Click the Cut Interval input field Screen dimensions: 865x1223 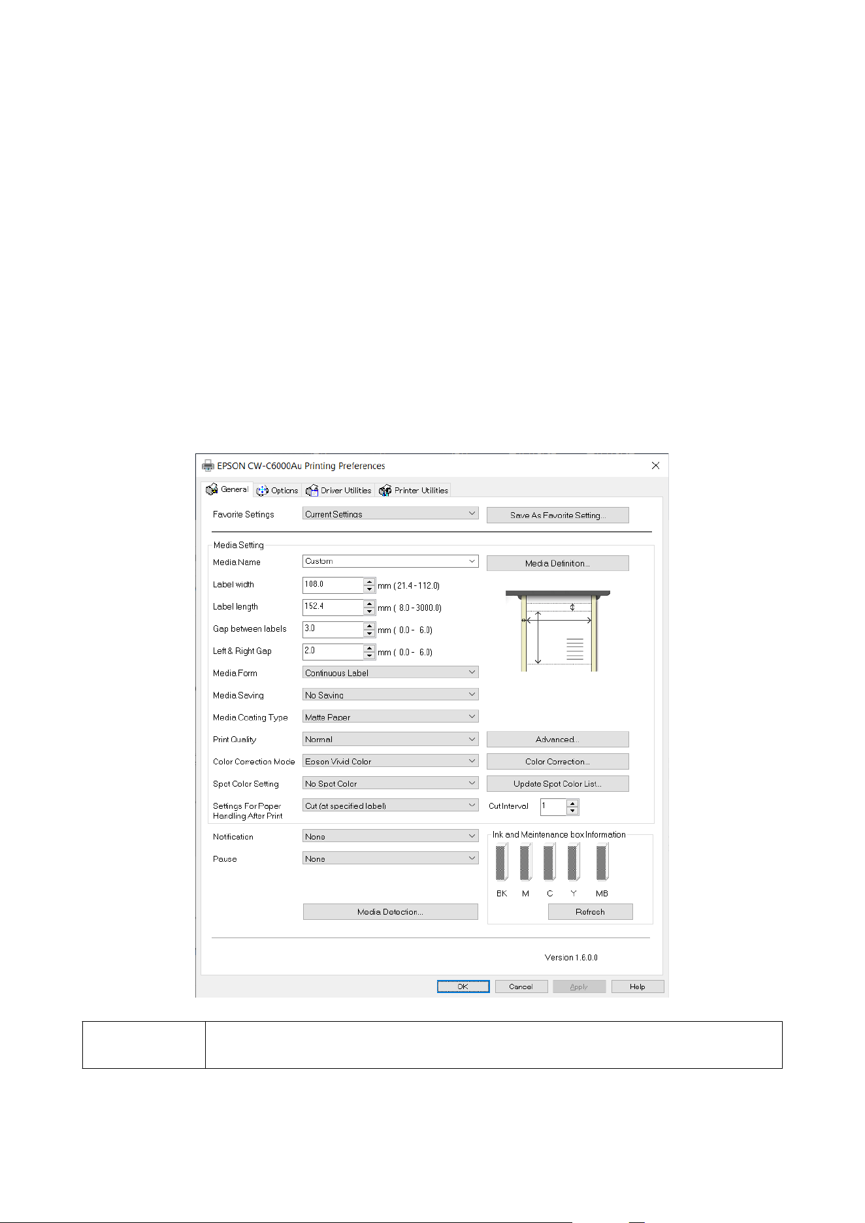pyautogui.click(x=553, y=807)
